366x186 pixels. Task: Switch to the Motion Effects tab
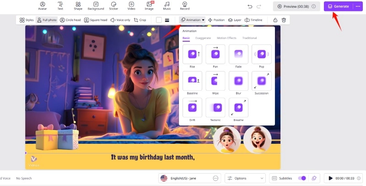click(226, 38)
